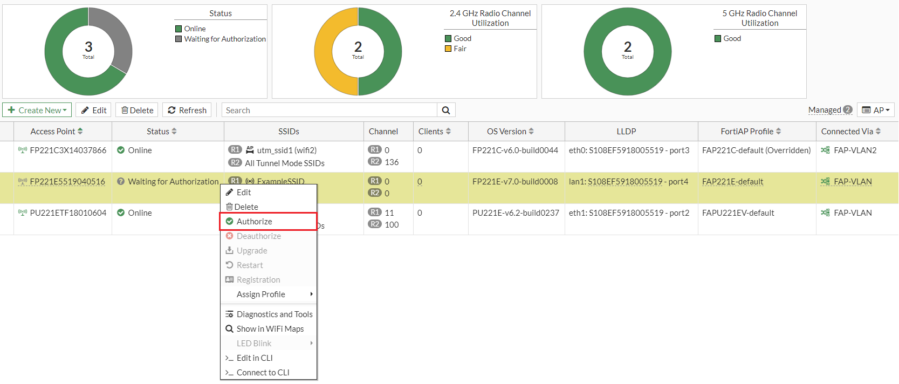This screenshot has width=899, height=384.
Task: Click the toolbar Delete button
Action: coord(137,110)
